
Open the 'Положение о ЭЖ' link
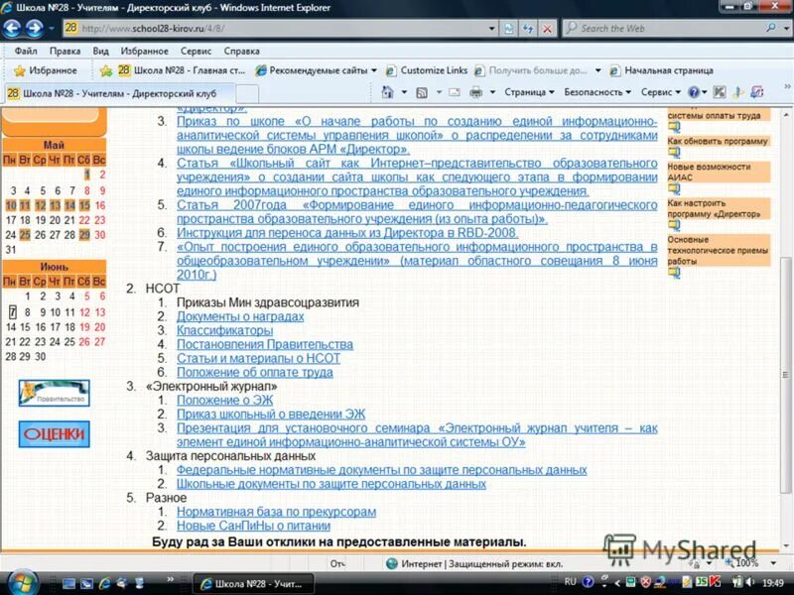224,401
